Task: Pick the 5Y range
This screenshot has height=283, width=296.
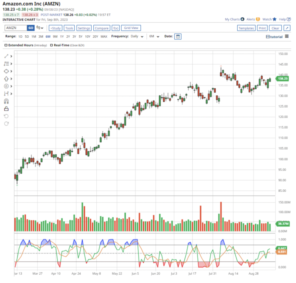Action: click(81, 37)
